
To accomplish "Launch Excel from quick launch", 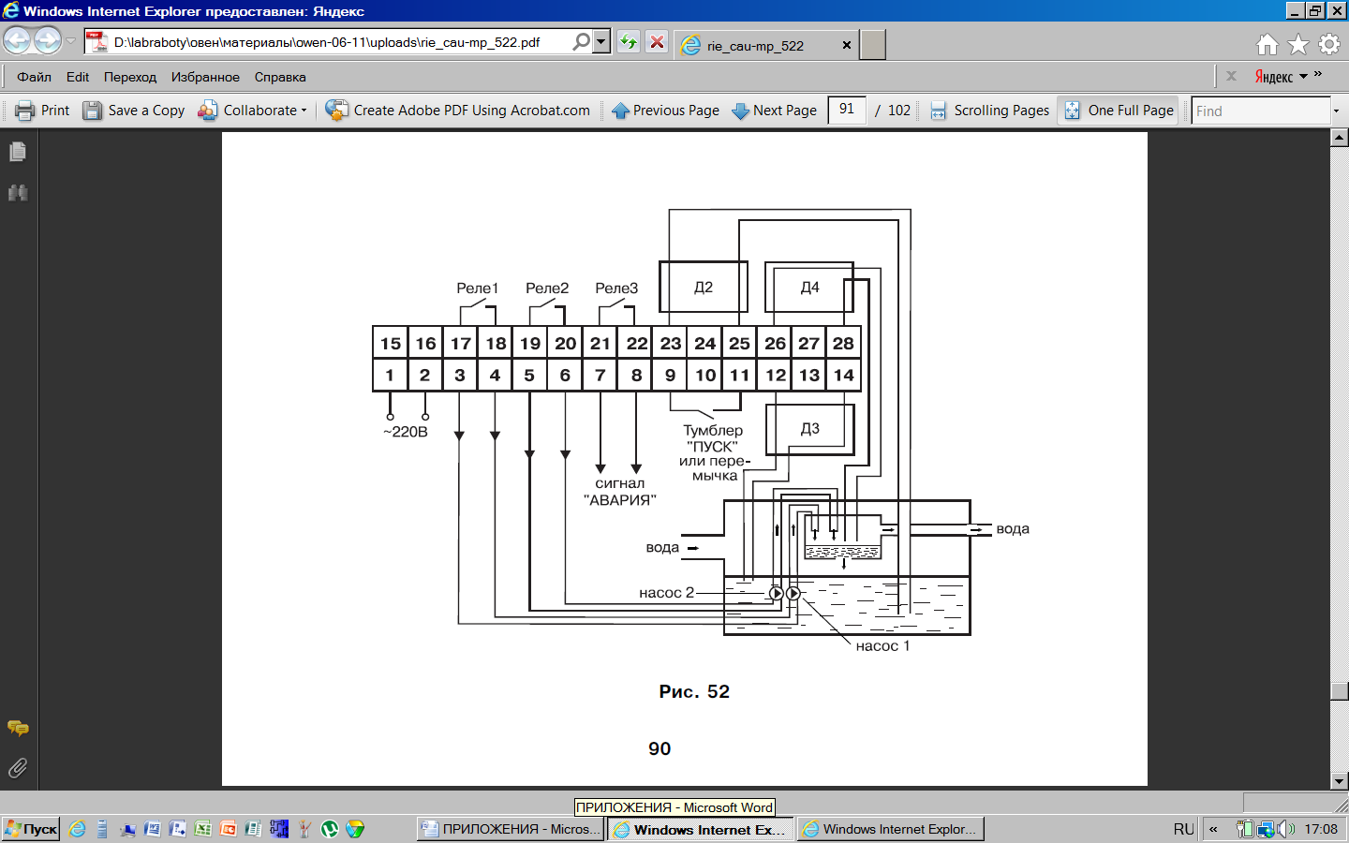I will 202,829.
